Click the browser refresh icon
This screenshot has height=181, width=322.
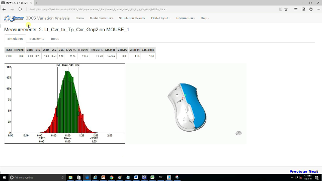(x=20, y=9)
